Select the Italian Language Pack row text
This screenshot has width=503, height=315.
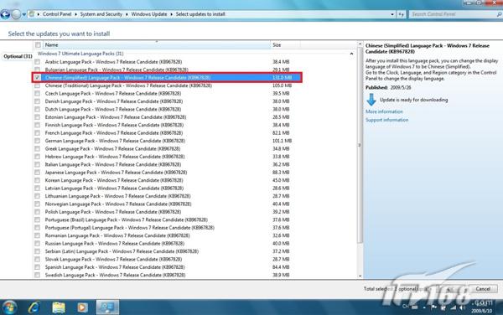(x=113, y=164)
